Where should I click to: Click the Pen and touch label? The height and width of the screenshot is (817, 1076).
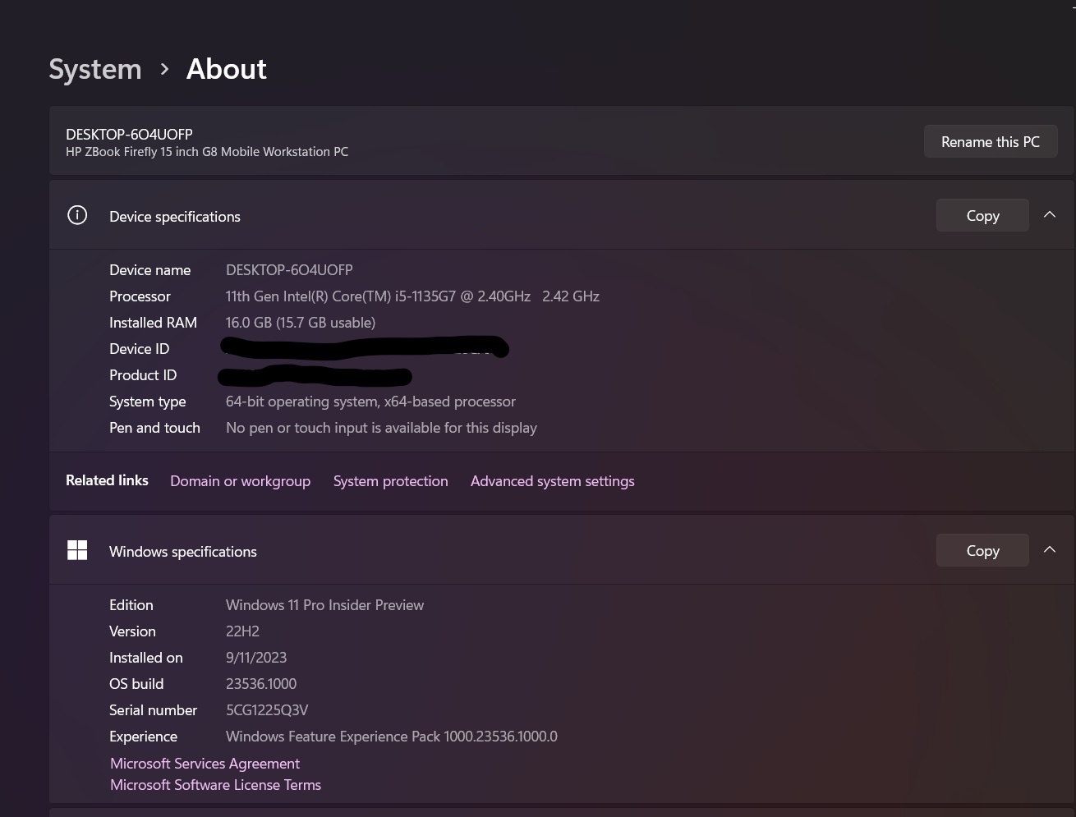click(x=154, y=428)
